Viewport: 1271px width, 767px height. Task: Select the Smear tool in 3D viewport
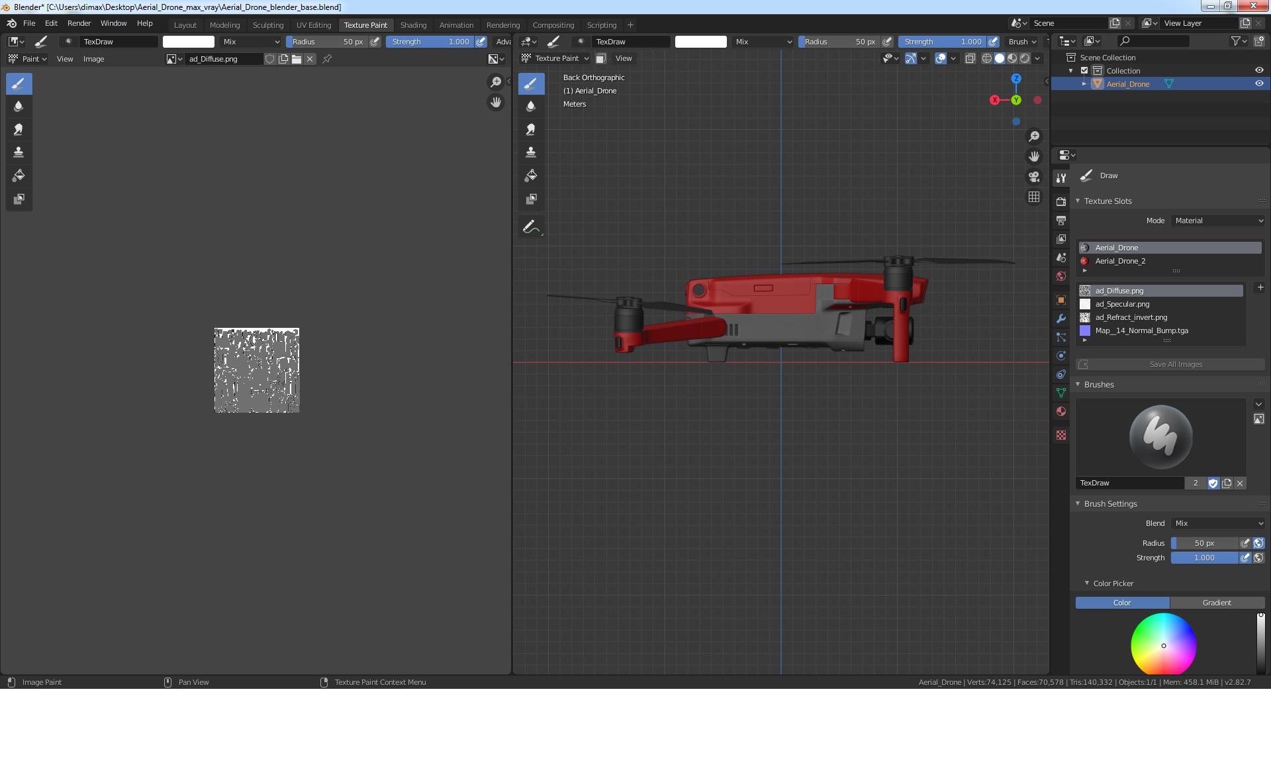tap(531, 129)
